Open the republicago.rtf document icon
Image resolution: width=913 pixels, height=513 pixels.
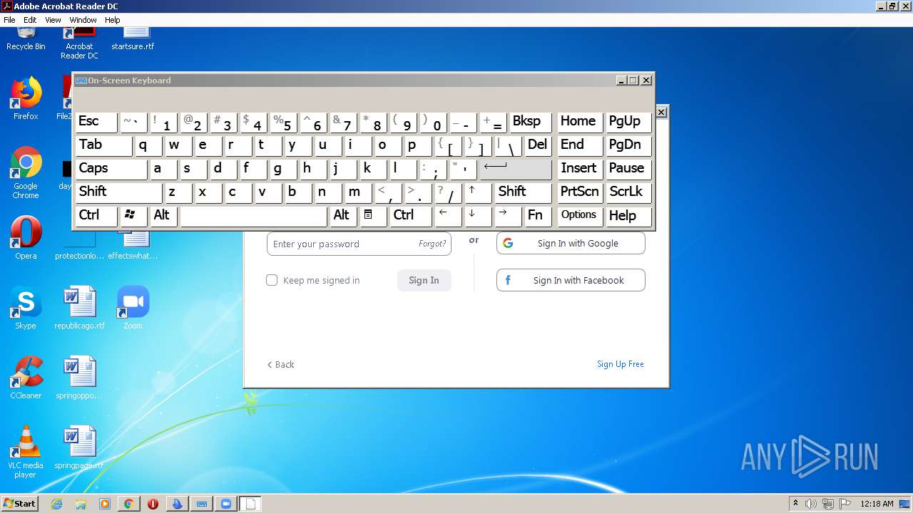[x=79, y=308]
